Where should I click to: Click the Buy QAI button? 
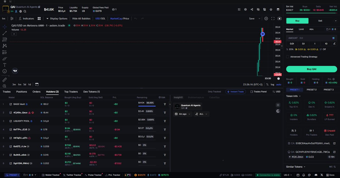click(311, 69)
